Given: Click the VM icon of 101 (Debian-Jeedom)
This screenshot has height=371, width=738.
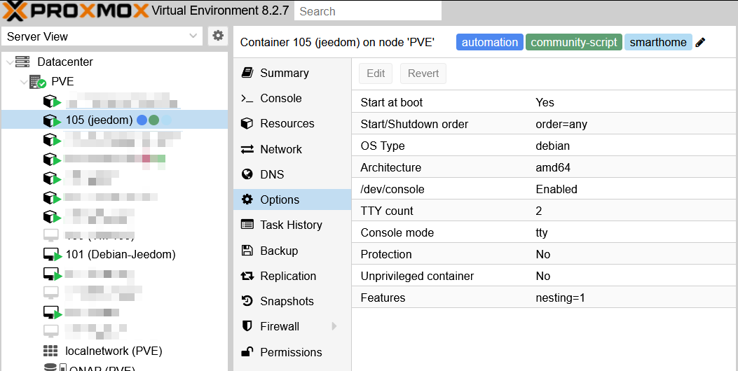Looking at the screenshot, I should point(52,255).
